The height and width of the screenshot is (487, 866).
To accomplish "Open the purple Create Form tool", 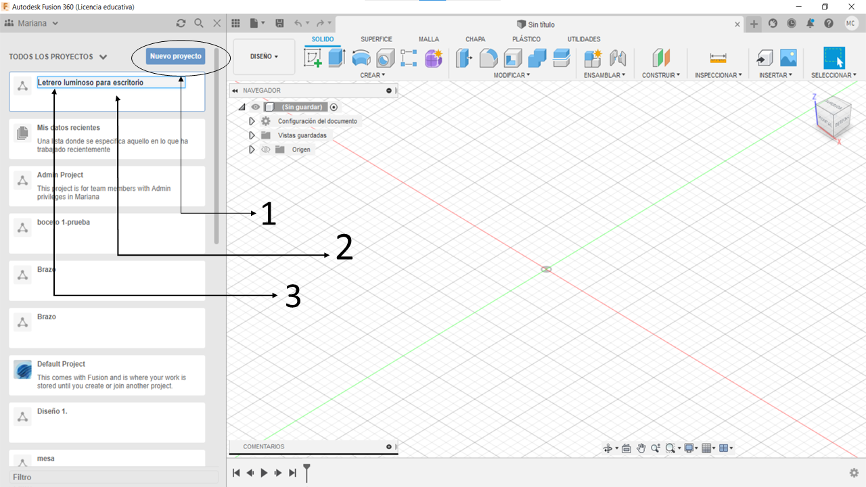I will click(x=434, y=58).
